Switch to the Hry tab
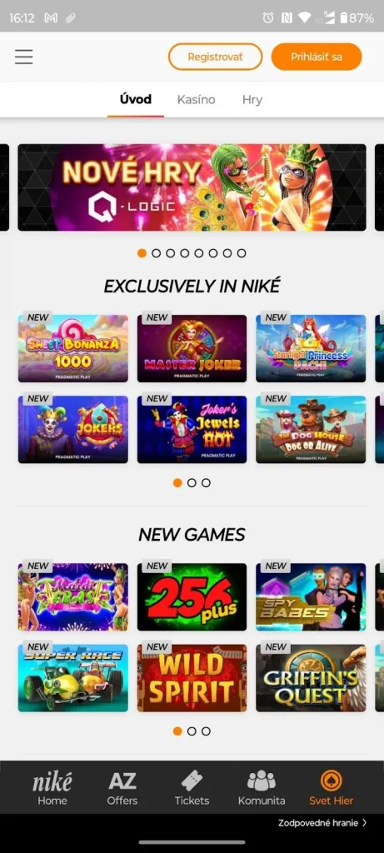The image size is (384, 853). [x=252, y=100]
